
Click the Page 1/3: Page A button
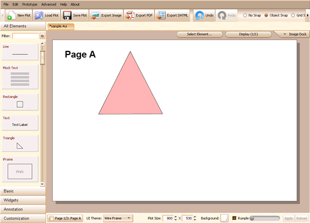coord(65,218)
